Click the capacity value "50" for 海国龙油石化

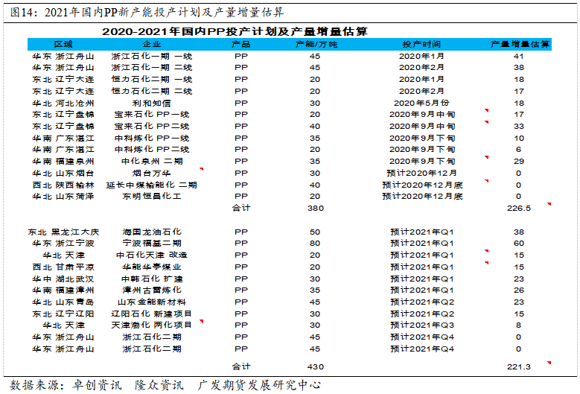(x=315, y=232)
